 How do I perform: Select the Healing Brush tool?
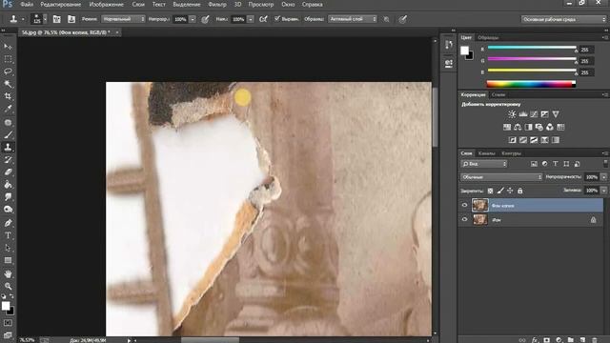click(8, 123)
